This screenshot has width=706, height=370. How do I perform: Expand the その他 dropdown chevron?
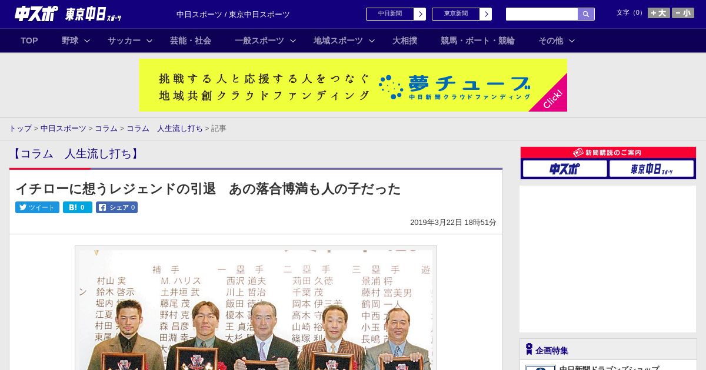point(572,41)
